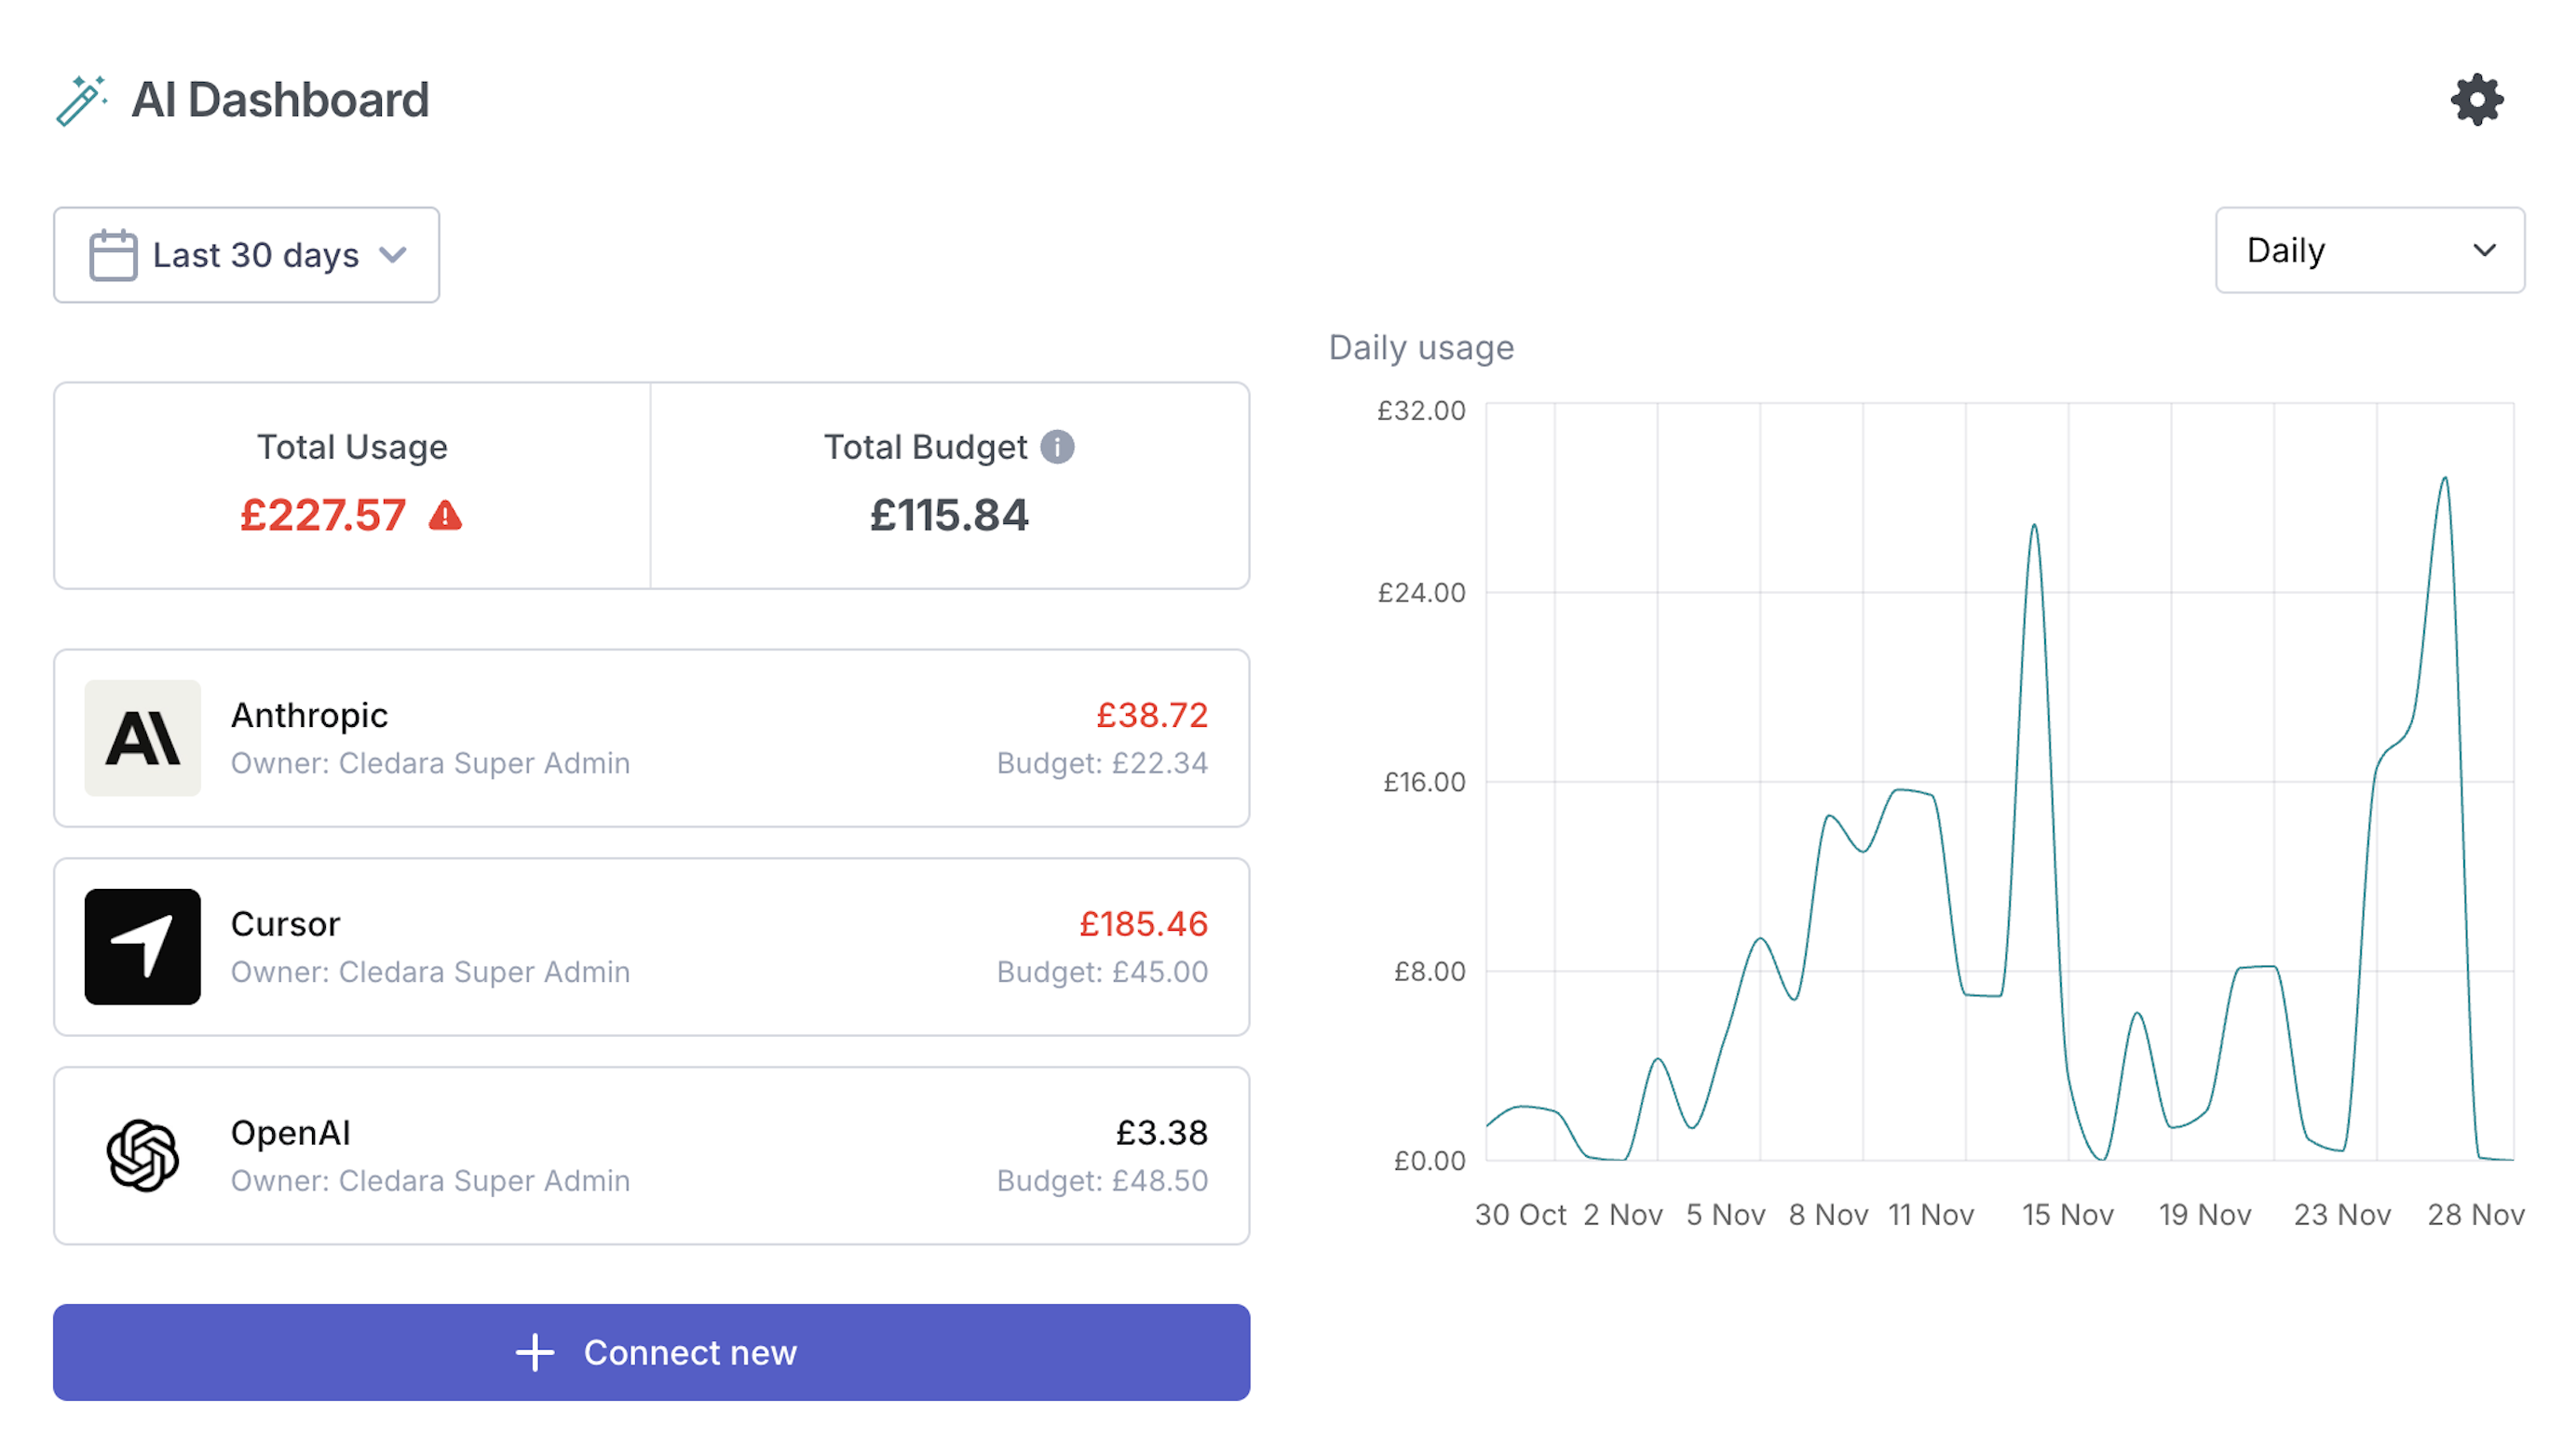Open the settings gear icon

(x=2476, y=100)
